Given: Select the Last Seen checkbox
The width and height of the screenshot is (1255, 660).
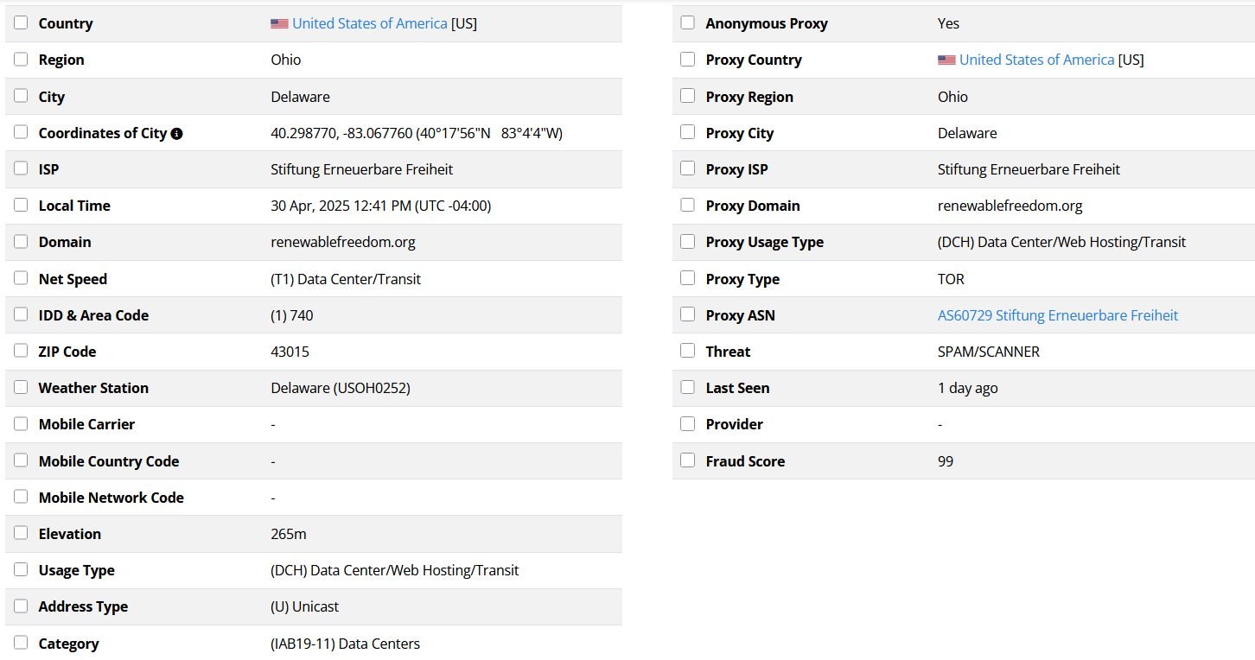Looking at the screenshot, I should [x=688, y=387].
